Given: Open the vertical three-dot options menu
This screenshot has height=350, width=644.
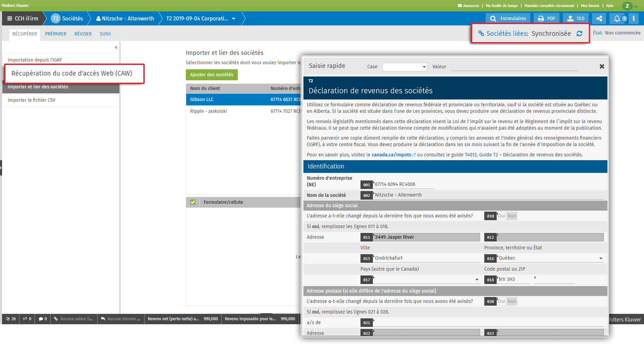Looking at the screenshot, I should click(634, 18).
